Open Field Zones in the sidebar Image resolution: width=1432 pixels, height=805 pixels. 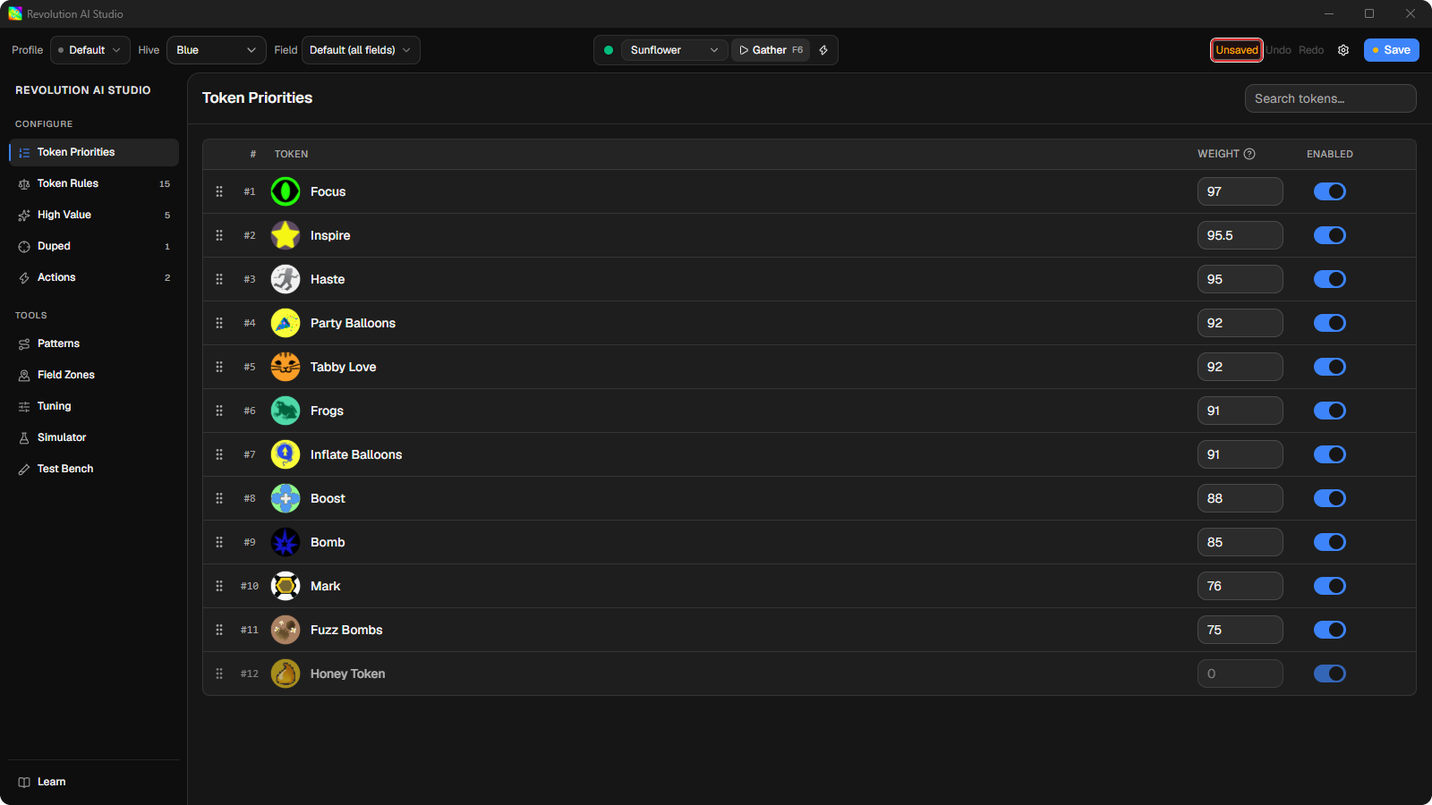(x=94, y=375)
